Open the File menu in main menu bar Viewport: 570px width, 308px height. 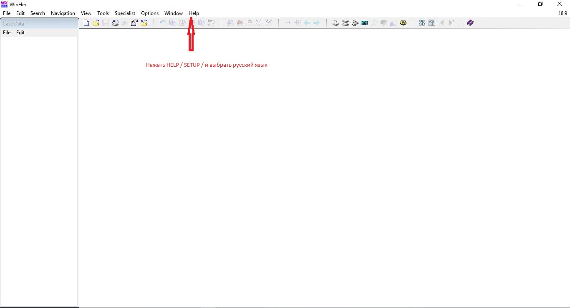[7, 13]
